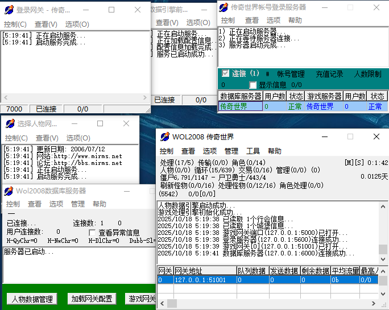
Task: Click log line 数据库服务器(127.0.0.1:6000)连接成功
Action: [x=256, y=253]
